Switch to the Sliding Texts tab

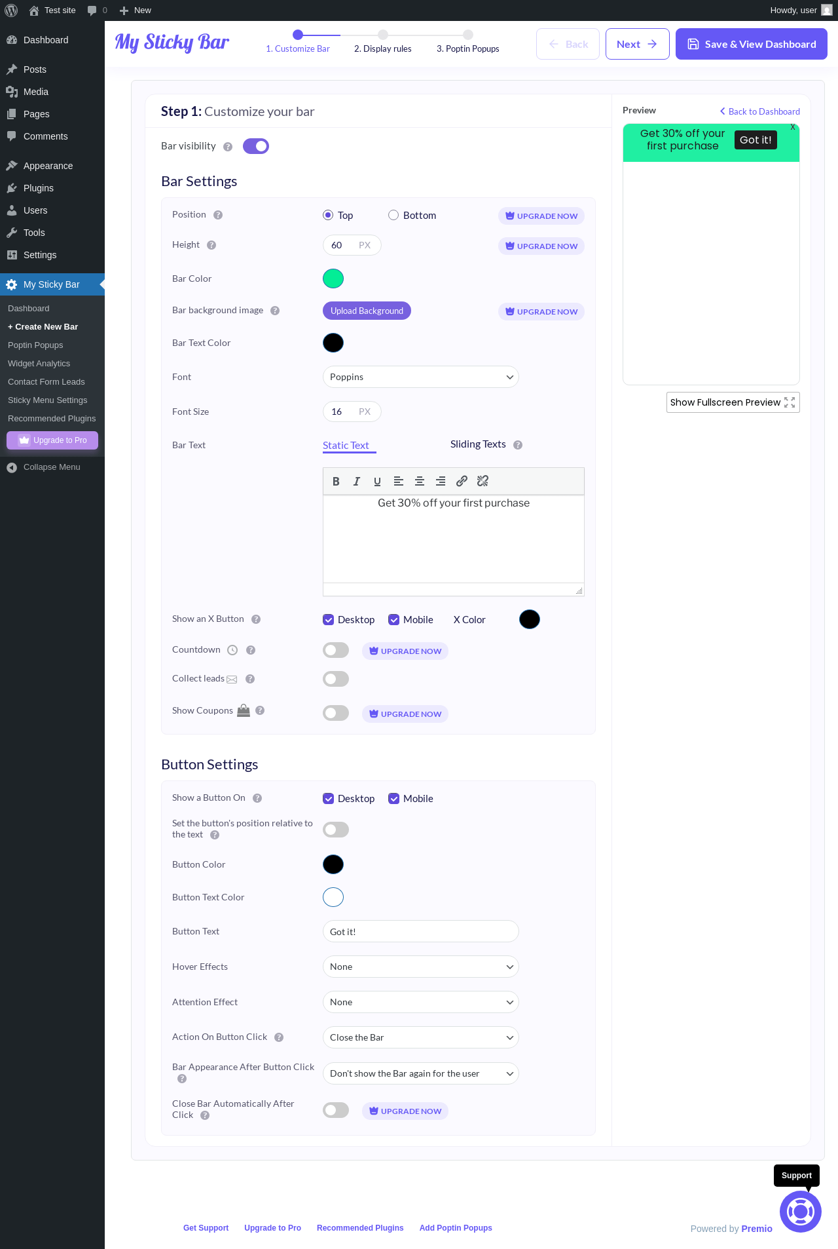click(x=478, y=444)
